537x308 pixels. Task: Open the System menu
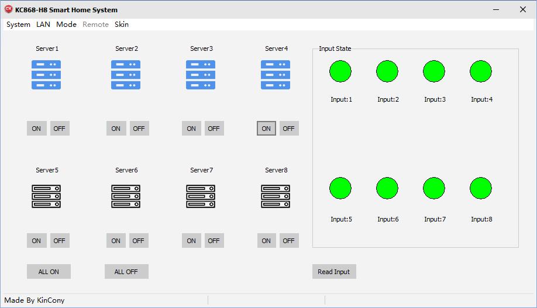tap(18, 25)
